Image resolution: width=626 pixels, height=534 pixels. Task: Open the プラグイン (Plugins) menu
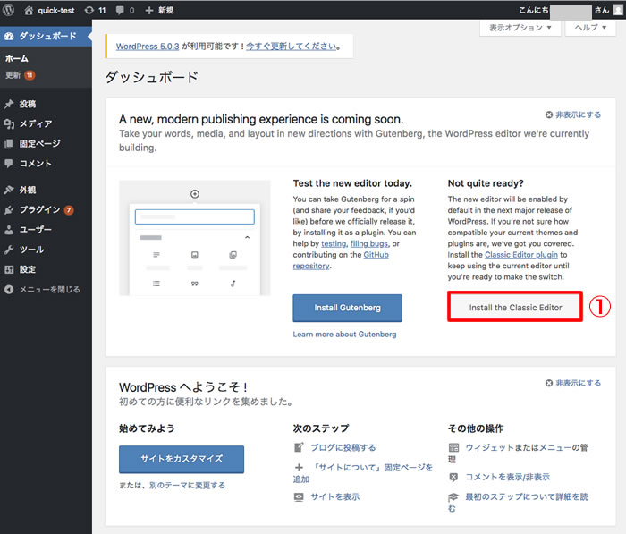point(39,210)
